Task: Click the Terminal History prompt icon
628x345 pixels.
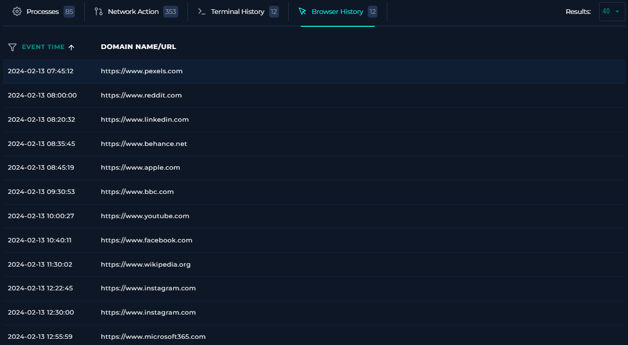Action: click(201, 11)
